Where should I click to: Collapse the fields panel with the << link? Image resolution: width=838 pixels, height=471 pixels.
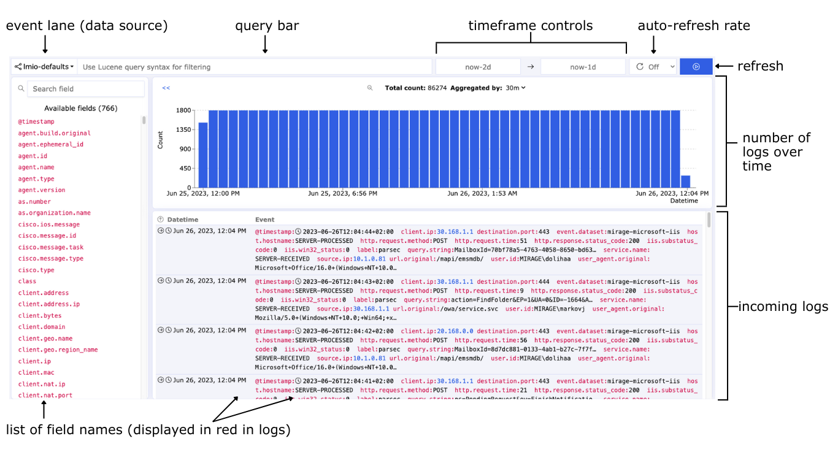[x=166, y=88]
